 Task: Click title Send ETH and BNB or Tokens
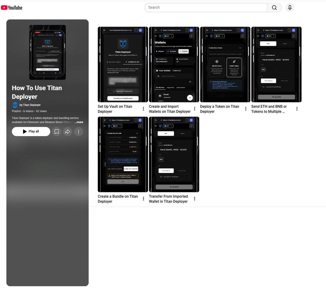269,109
